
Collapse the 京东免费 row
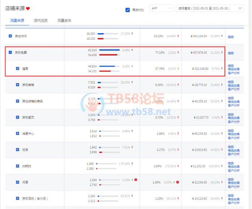point(10,52)
